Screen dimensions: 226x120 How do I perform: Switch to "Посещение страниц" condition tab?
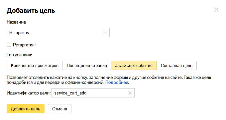coord(87,65)
